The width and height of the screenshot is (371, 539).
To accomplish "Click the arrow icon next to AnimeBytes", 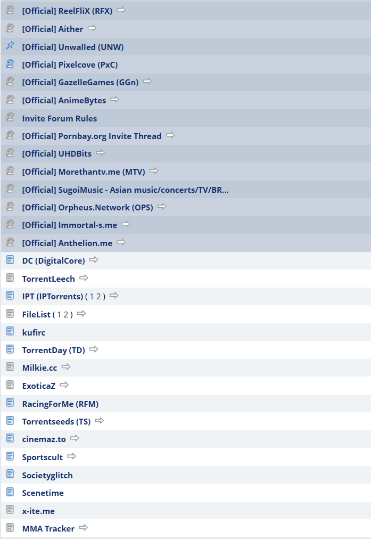I will click(115, 100).
